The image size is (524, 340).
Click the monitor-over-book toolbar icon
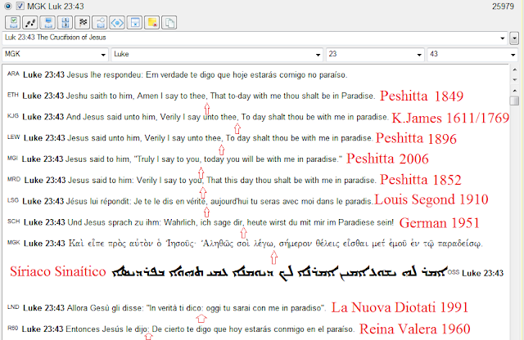point(47,23)
